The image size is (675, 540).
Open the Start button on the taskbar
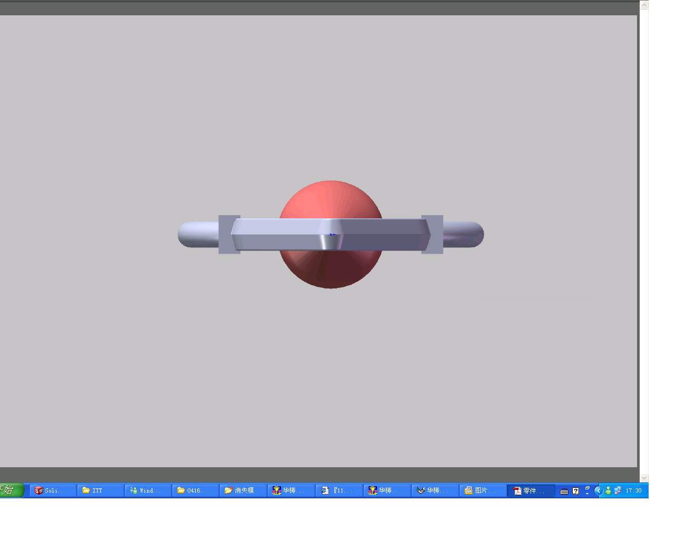pos(11,490)
